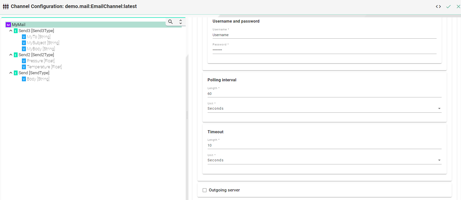
Task: Click the panel splitter drag handle
Action: (187, 115)
